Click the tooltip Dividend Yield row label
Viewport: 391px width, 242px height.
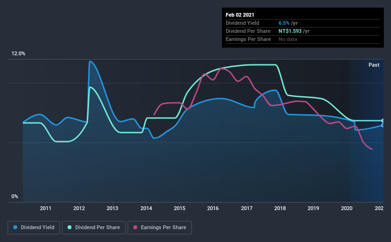(x=242, y=23)
